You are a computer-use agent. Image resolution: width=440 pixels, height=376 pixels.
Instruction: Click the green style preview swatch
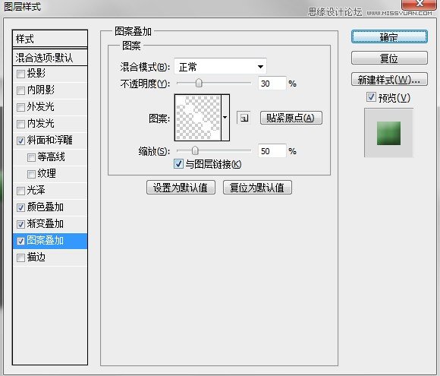click(388, 133)
